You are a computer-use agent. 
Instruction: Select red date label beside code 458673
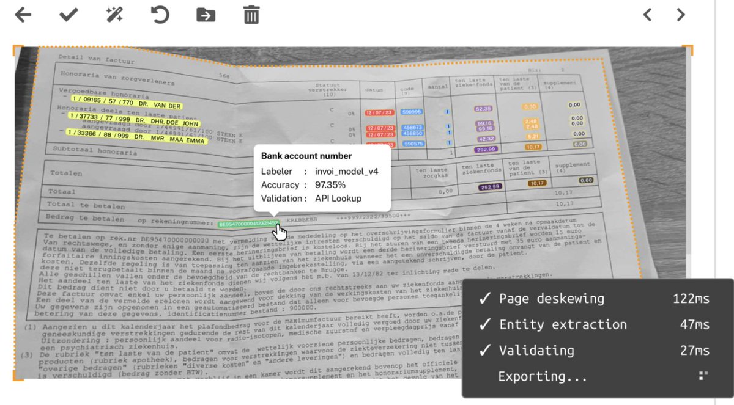(x=381, y=128)
